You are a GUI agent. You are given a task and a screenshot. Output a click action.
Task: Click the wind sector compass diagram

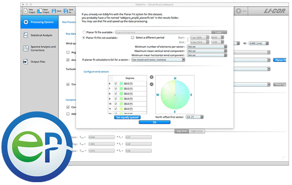tap(175, 95)
